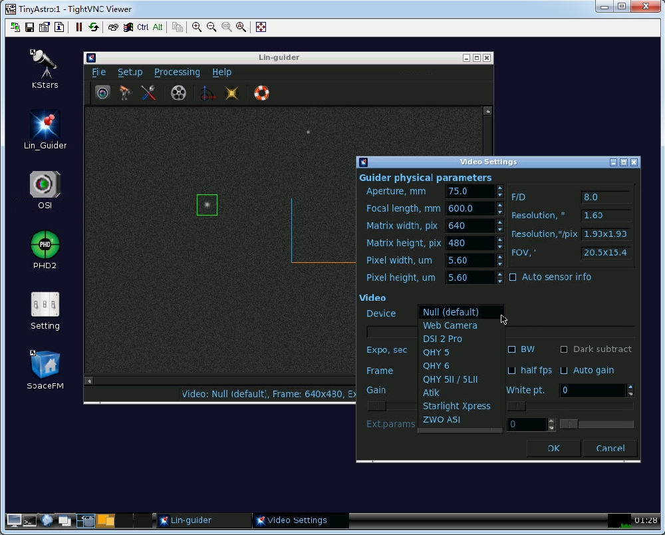
Task: Click the Pixel width um field
Action: pyautogui.click(x=470, y=260)
